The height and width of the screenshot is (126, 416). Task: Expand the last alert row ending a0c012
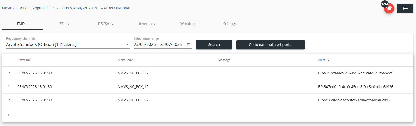tap(9, 100)
